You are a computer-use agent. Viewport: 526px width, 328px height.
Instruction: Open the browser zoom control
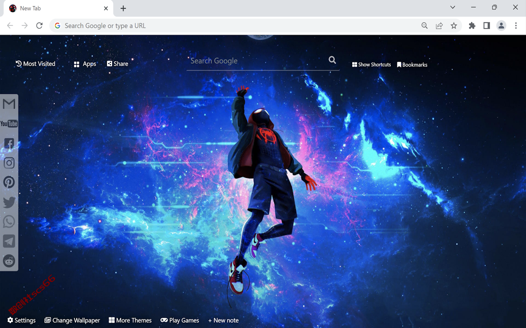(x=424, y=26)
